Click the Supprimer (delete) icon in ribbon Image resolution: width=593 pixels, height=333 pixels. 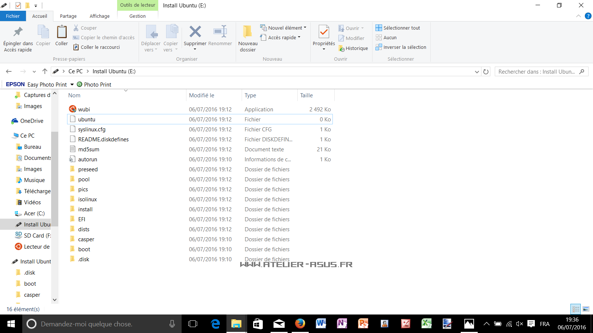[195, 32]
